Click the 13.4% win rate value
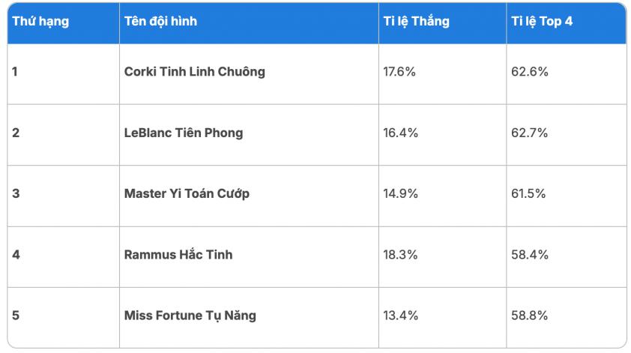Image resolution: width=631 pixels, height=353 pixels. tap(400, 315)
